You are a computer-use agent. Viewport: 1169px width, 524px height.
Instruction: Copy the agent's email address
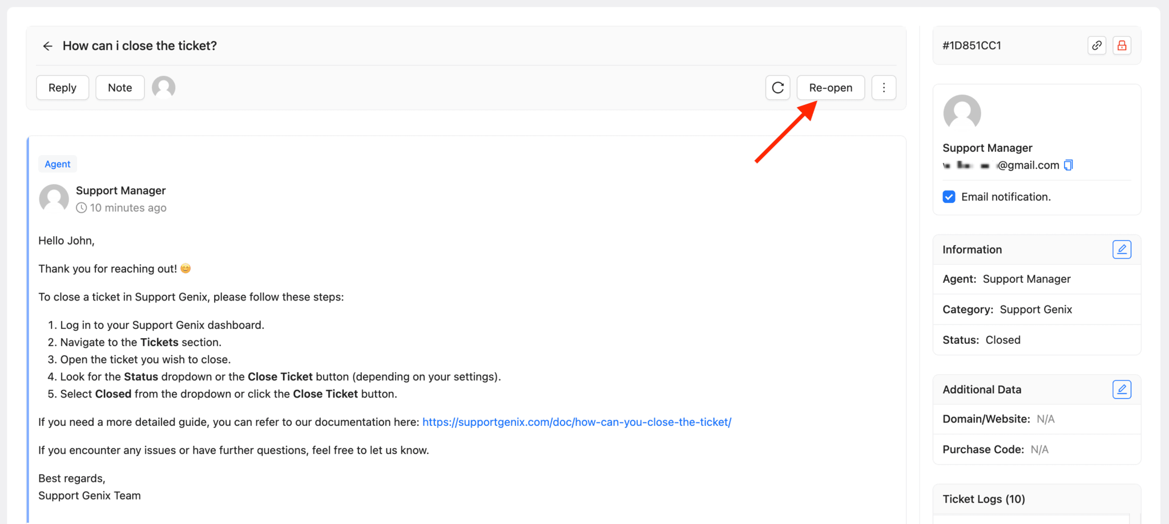[1068, 165]
